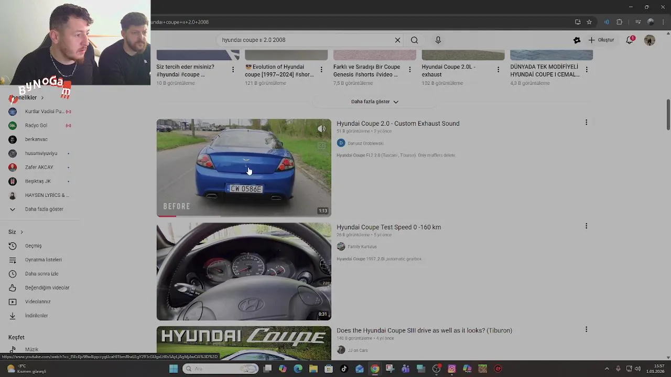Expand Daha fazla göster under shorts
This screenshot has width=671, height=377.
375,102
